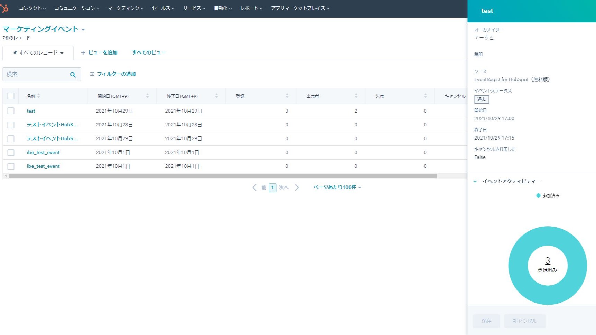
Task: Select the first ibe_test_event row checkbox
Action: [x=11, y=152]
